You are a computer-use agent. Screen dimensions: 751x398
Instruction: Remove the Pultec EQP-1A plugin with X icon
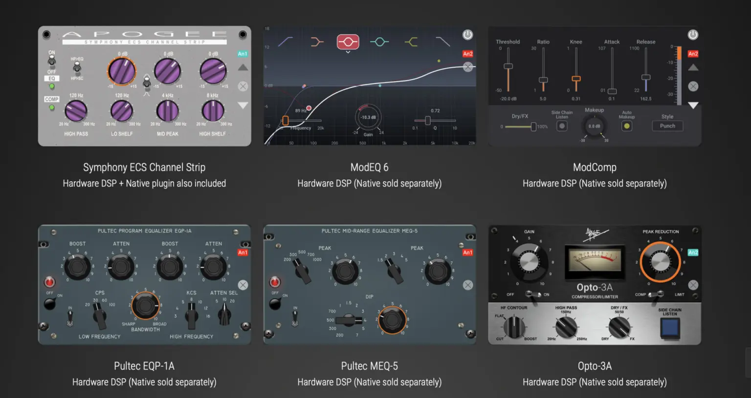pos(243,285)
